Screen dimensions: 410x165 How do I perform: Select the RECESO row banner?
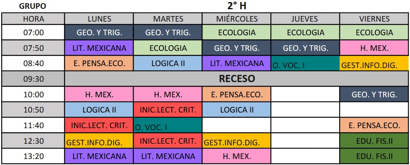coord(237,79)
